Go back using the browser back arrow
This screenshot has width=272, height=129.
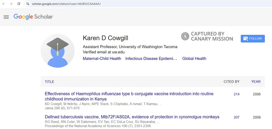tap(4, 4)
